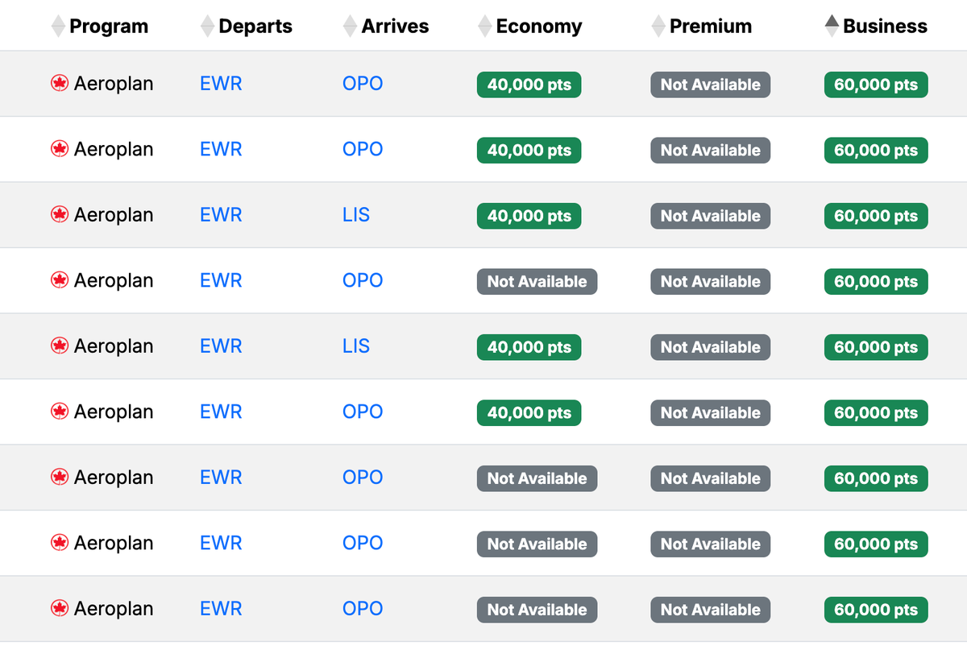Image resolution: width=967 pixels, height=654 pixels.
Task: Select the Aeroplan maple leaf icon, second row
Action: click(x=60, y=149)
